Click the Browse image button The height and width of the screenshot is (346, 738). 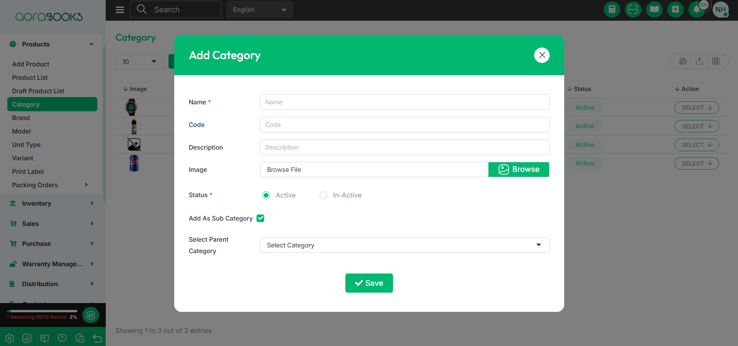[519, 170]
